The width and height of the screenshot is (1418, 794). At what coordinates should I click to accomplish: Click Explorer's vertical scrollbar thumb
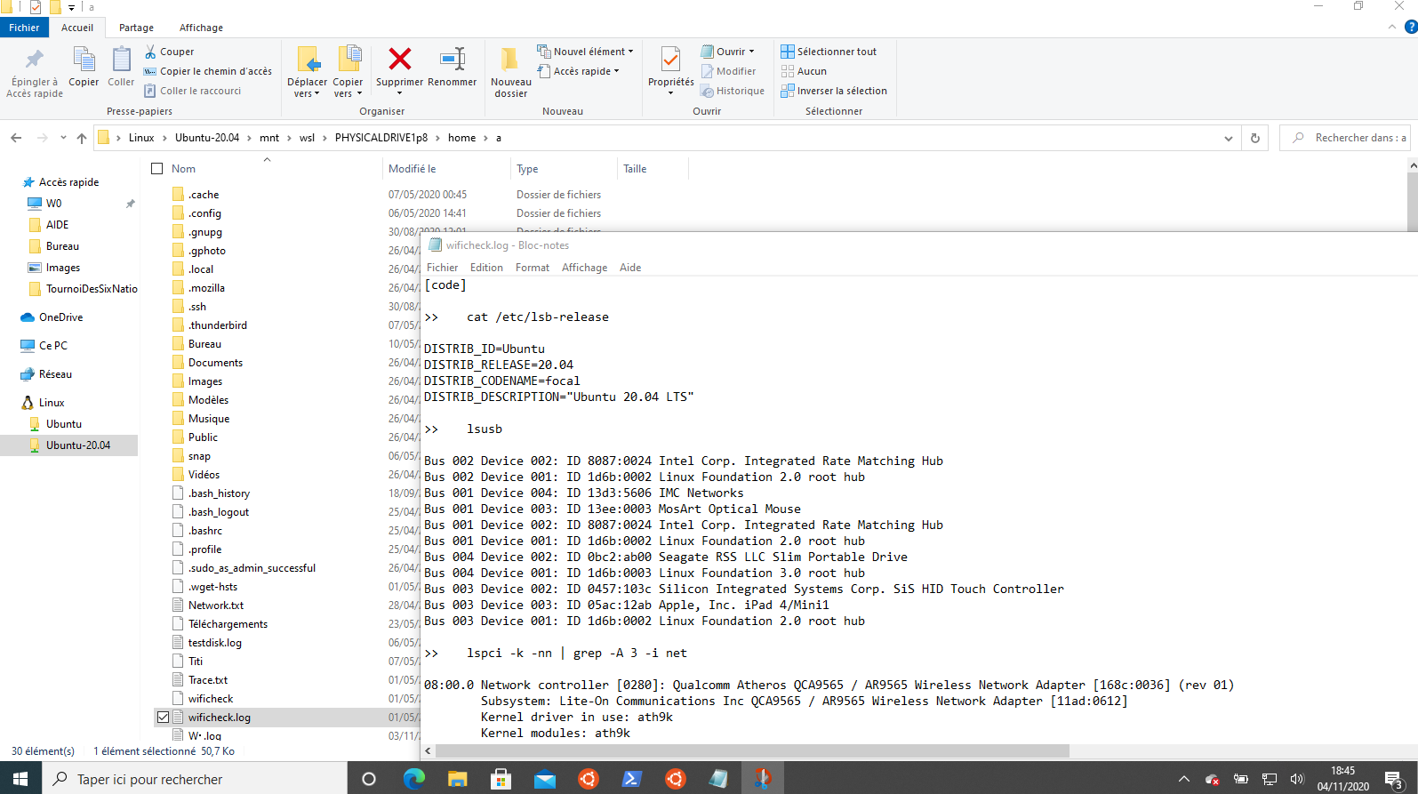[x=1413, y=202]
